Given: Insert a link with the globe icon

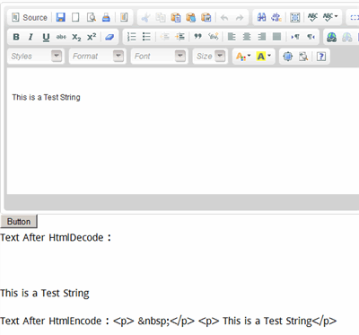Looking at the screenshot, I should [x=331, y=37].
